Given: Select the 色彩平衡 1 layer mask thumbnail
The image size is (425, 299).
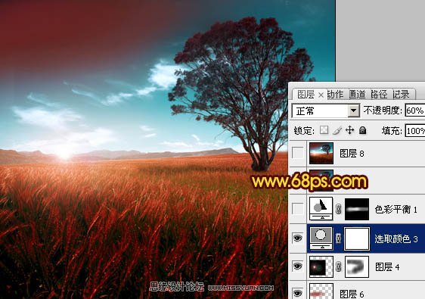Looking at the screenshot, I should pos(357,209).
